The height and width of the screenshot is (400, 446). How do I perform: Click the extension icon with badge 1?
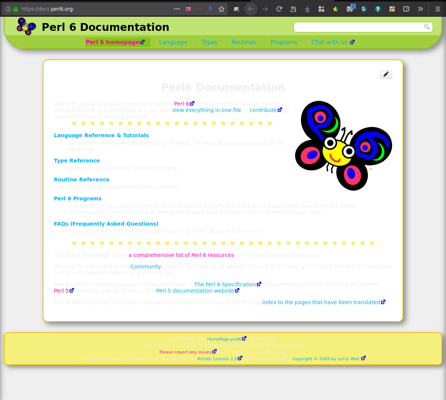(x=350, y=8)
